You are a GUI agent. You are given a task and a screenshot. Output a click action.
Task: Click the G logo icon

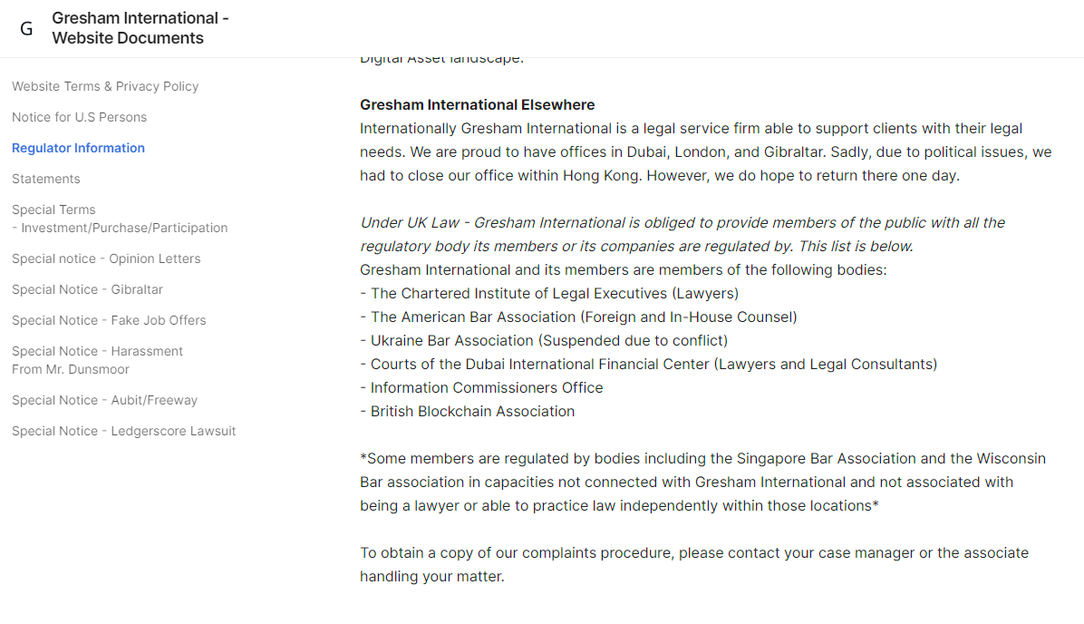[x=26, y=28]
